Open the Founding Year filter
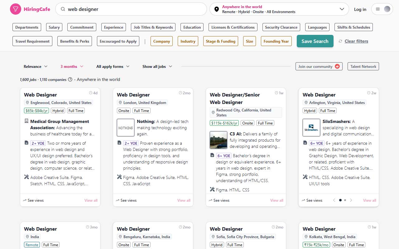Image resolution: width=399 pixels, height=249 pixels. pos(276,41)
